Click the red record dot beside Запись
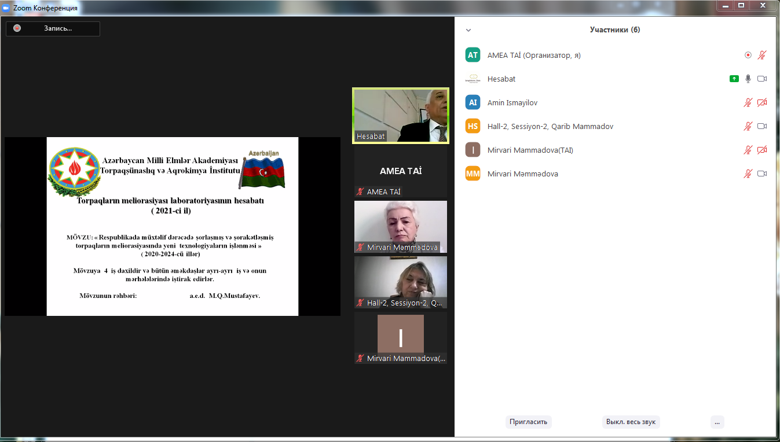This screenshot has height=442, width=780. pos(17,28)
